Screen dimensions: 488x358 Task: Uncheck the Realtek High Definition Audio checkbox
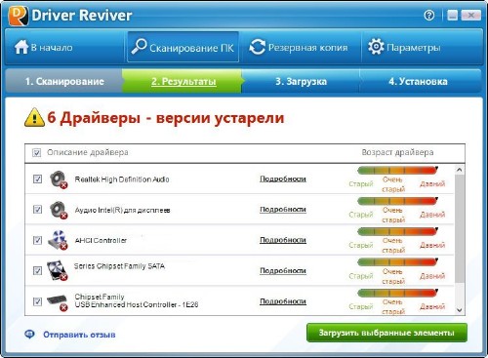click(x=37, y=179)
